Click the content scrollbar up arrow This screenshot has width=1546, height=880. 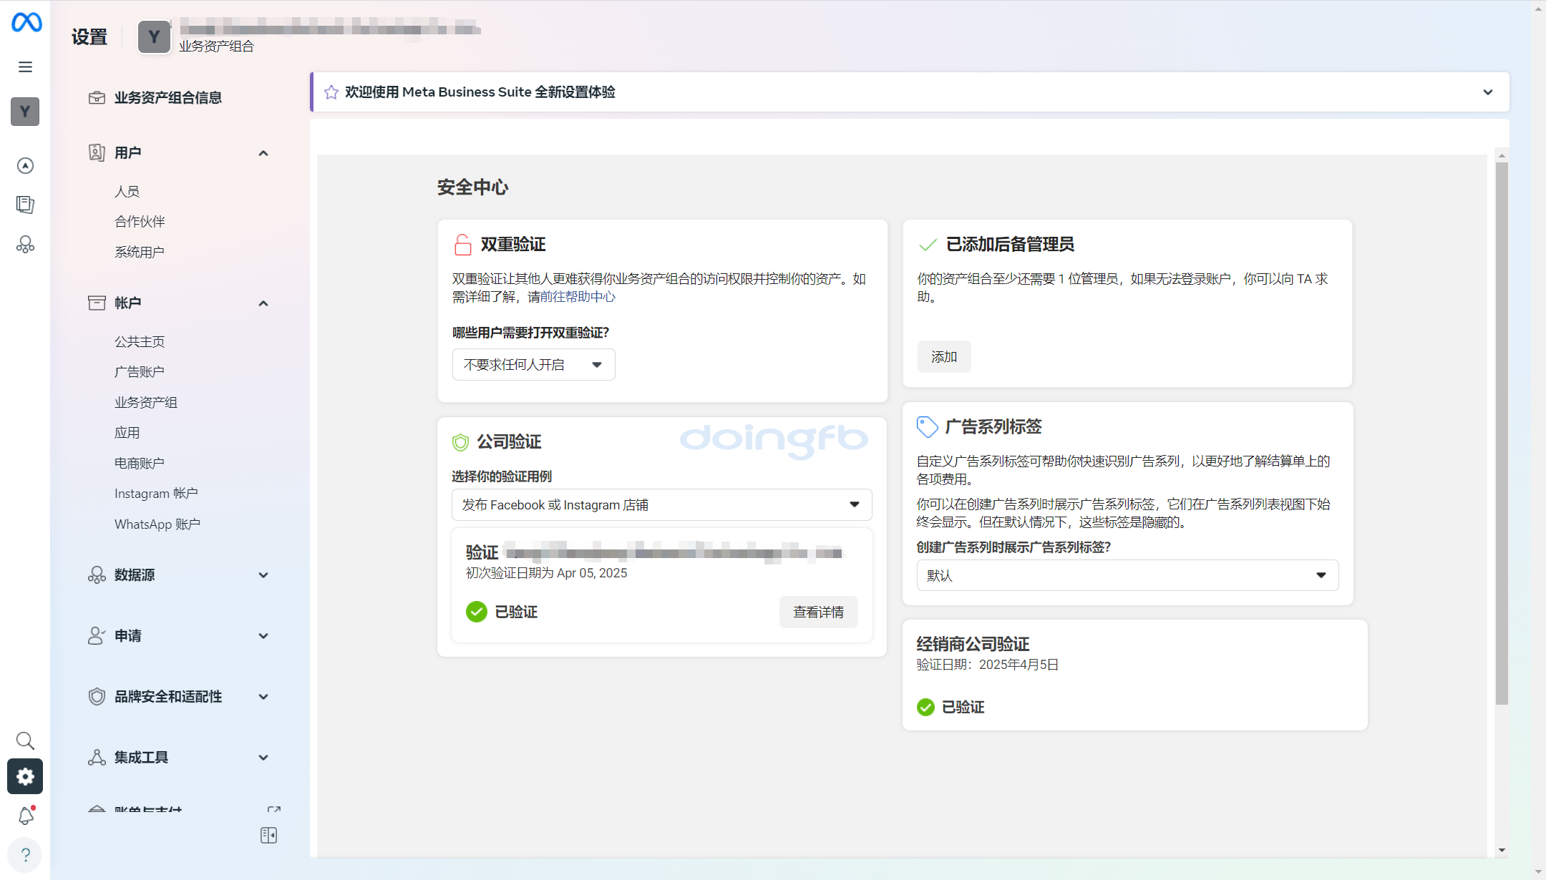coord(1502,155)
